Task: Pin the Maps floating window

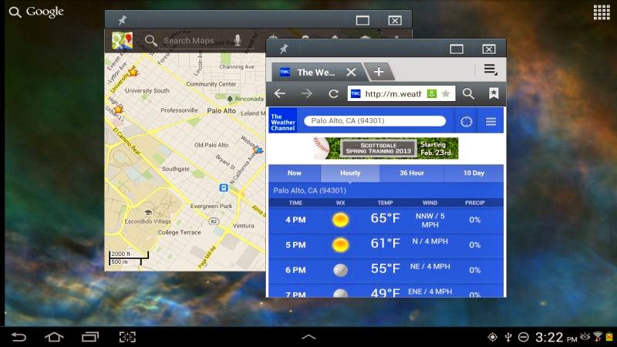Action: click(x=123, y=20)
